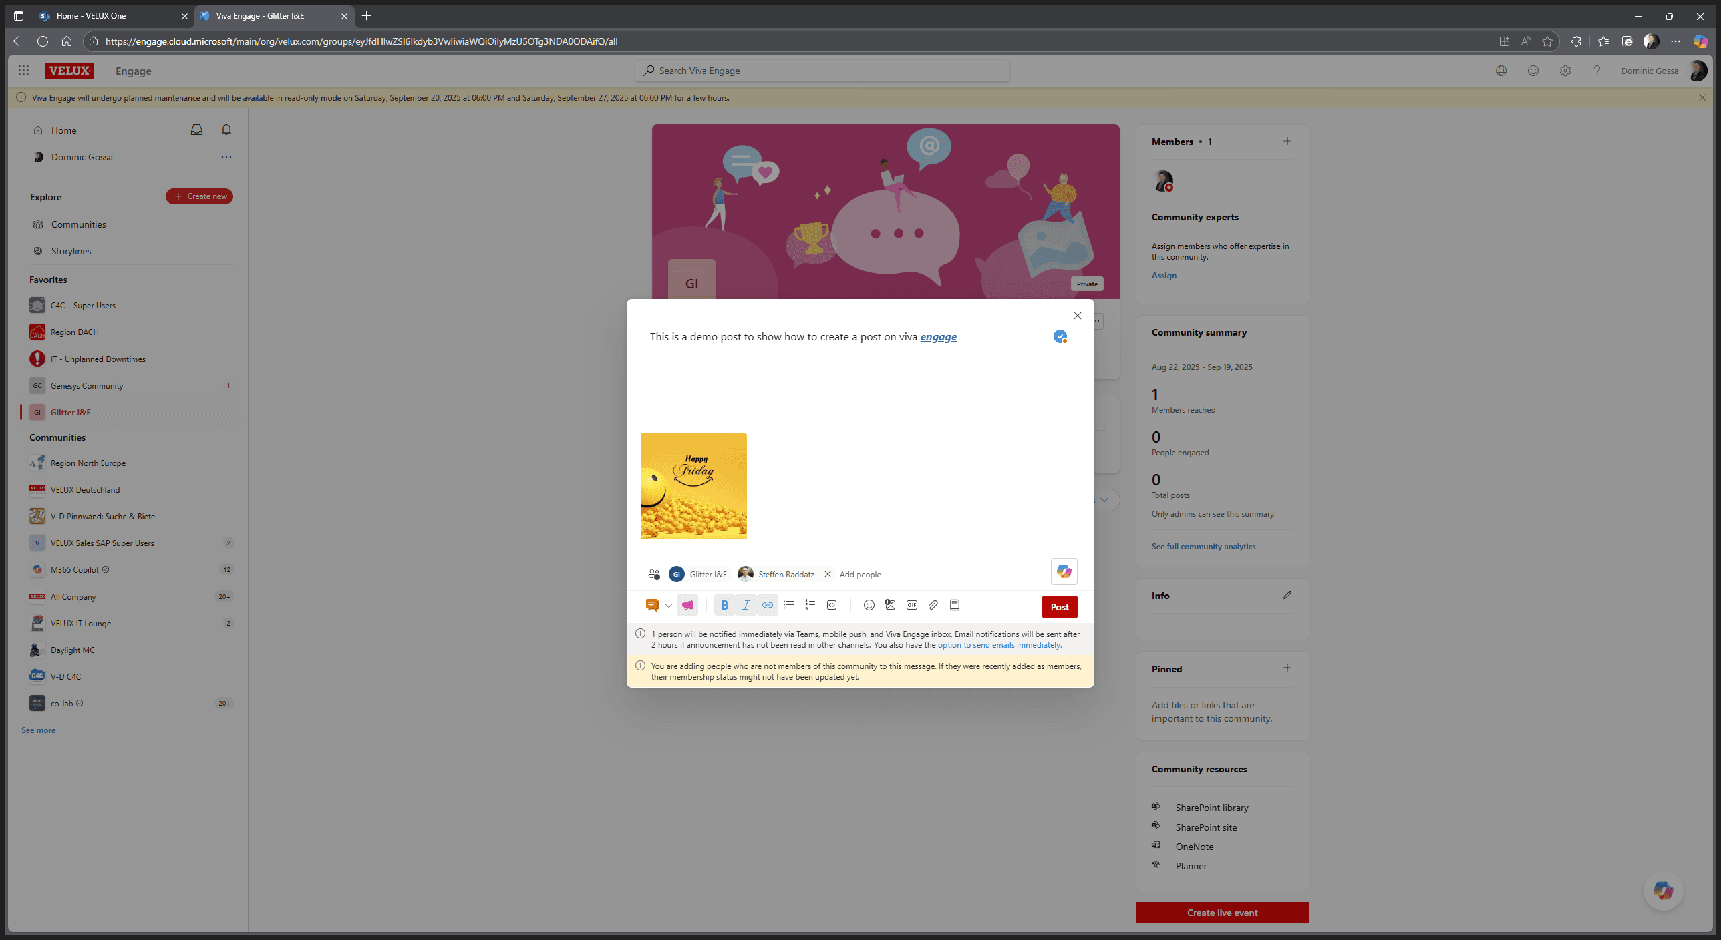Click the rightmost icon in the composer toolbar
The height and width of the screenshot is (940, 1721).
[x=955, y=605]
